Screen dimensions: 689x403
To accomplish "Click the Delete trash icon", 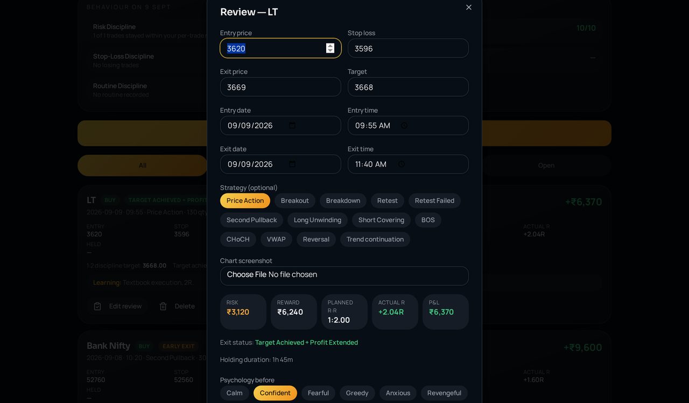I will [163, 306].
